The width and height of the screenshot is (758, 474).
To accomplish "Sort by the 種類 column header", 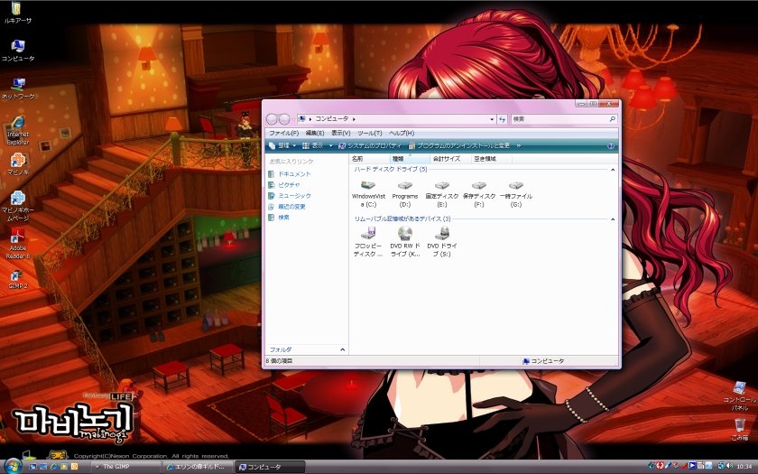I will pos(410,159).
